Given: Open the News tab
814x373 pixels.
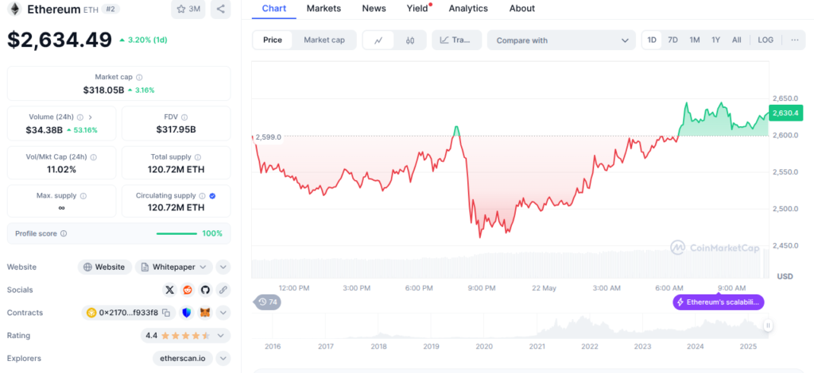Looking at the screenshot, I should 374,8.
